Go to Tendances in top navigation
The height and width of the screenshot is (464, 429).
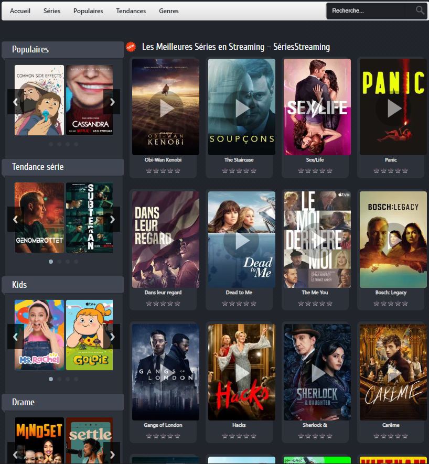pos(131,11)
